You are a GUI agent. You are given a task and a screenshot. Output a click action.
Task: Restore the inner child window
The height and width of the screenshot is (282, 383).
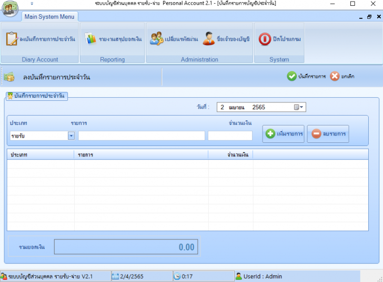pos(369,17)
